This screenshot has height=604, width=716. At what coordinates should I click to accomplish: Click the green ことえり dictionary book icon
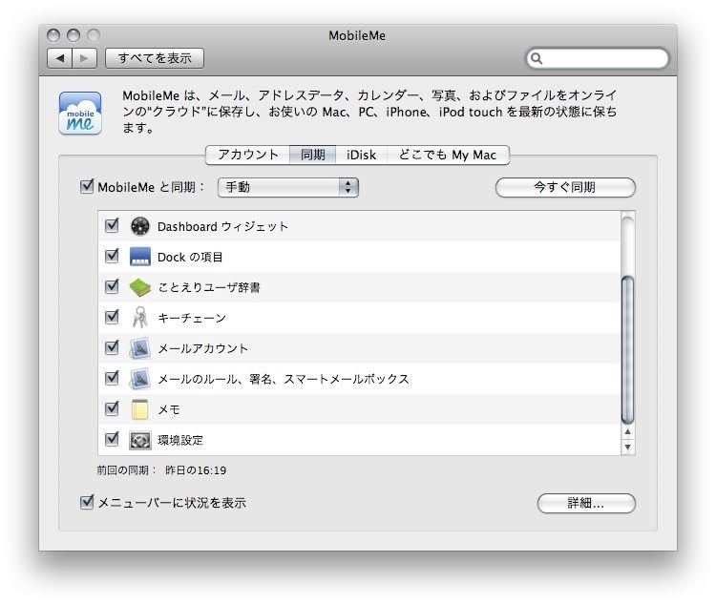pos(140,287)
